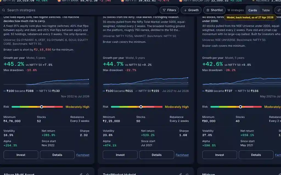Image resolution: width=281 pixels, height=175 pixels.
Task: Toggle the Shortlist filter
Action: [214, 10]
